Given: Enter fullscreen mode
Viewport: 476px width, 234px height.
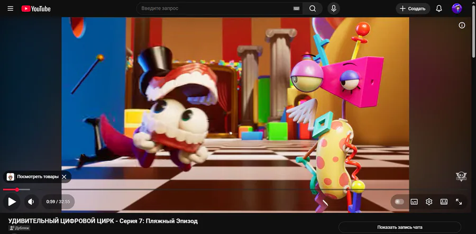Looking at the screenshot, I should pos(459,202).
